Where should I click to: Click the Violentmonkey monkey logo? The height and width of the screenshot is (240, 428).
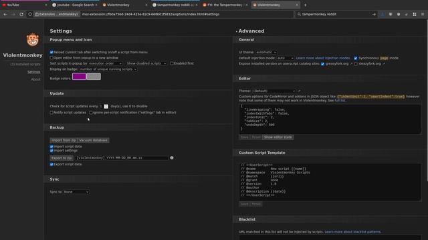(x=33, y=40)
